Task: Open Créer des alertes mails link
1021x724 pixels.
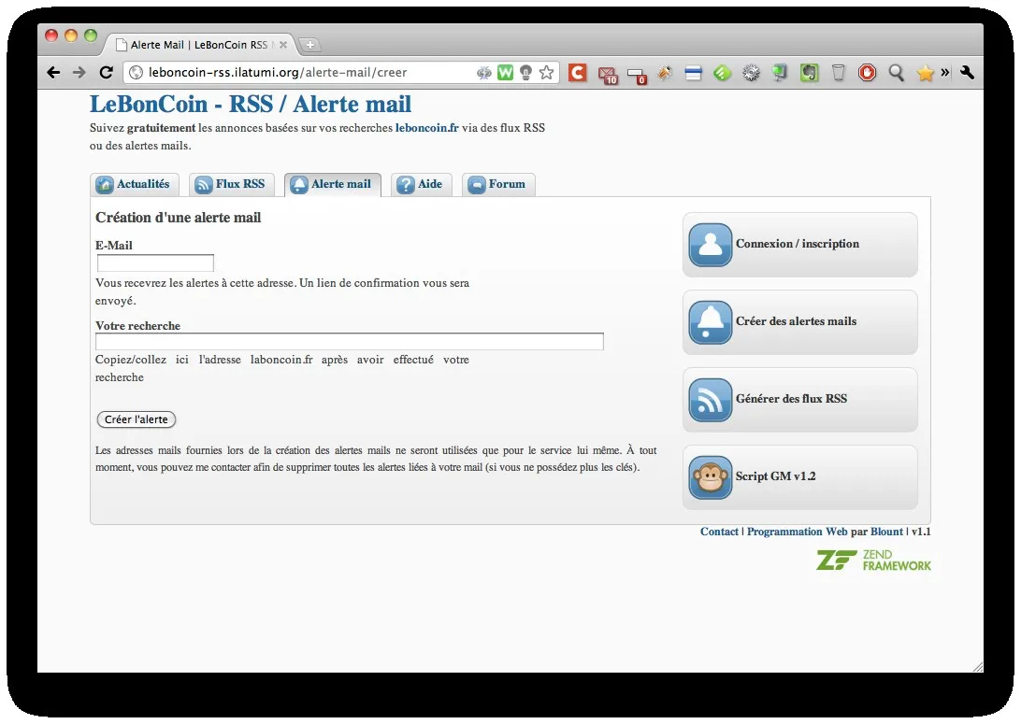Action: click(796, 321)
